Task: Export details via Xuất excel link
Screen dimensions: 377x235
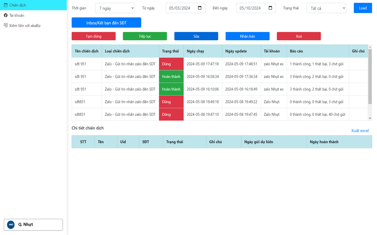Action: tap(360, 131)
